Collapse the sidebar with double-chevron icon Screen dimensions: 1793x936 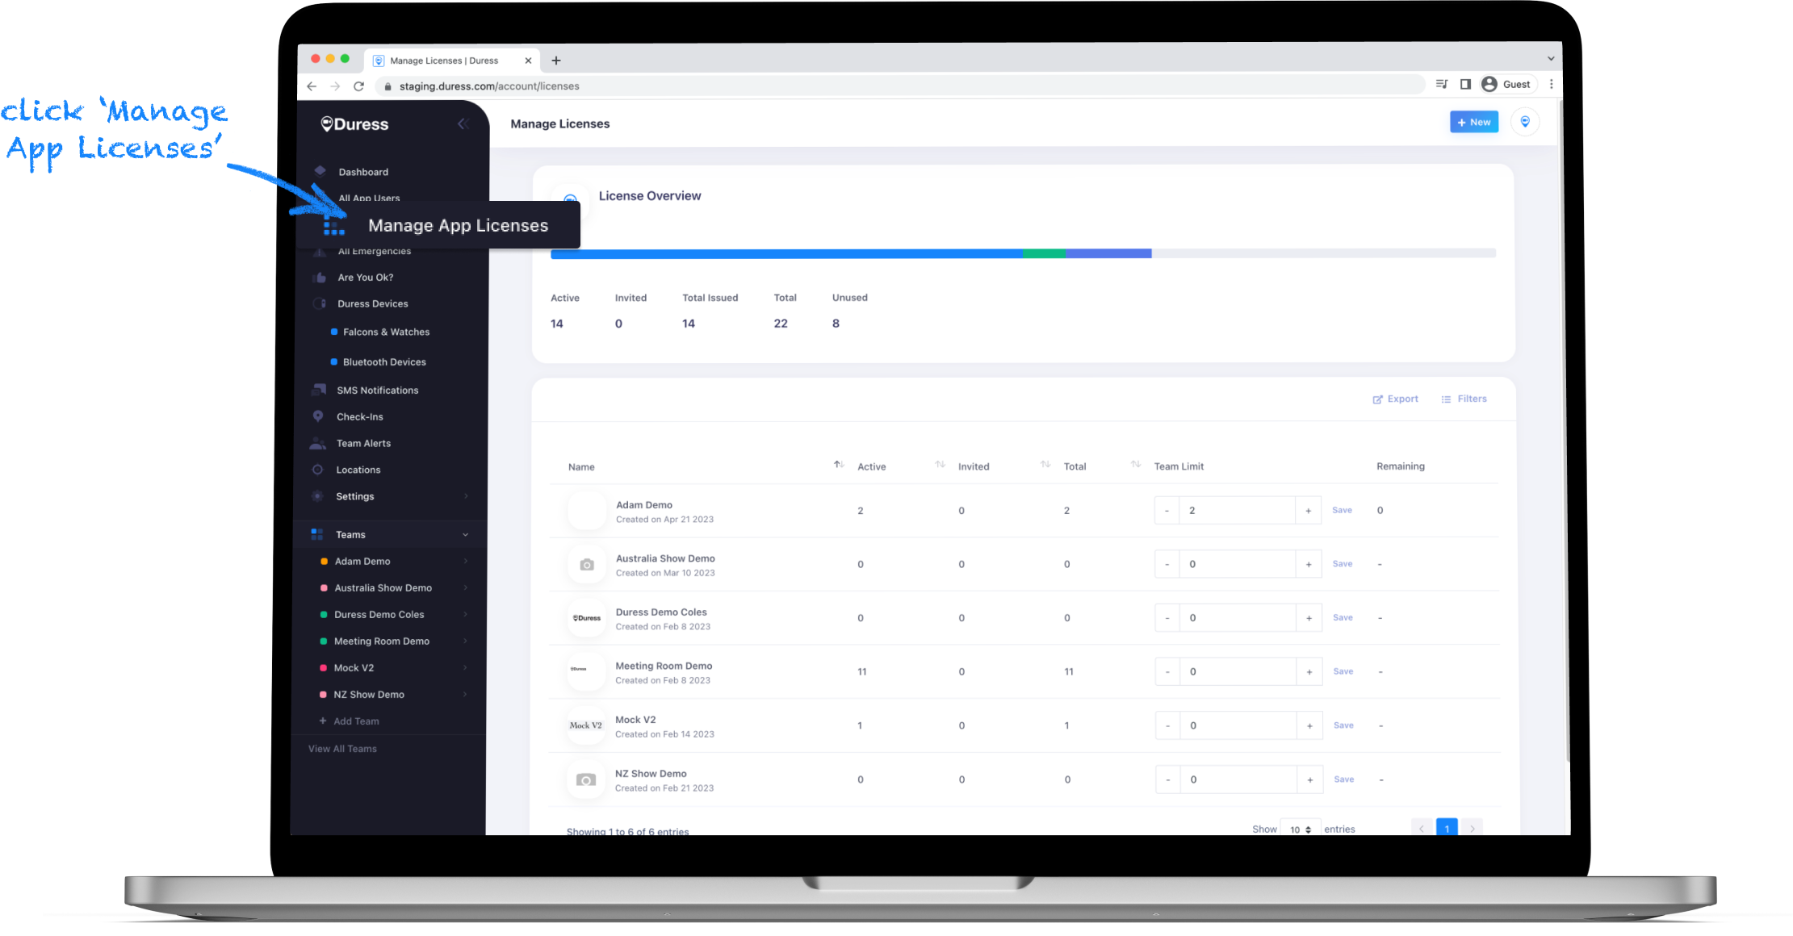(463, 123)
